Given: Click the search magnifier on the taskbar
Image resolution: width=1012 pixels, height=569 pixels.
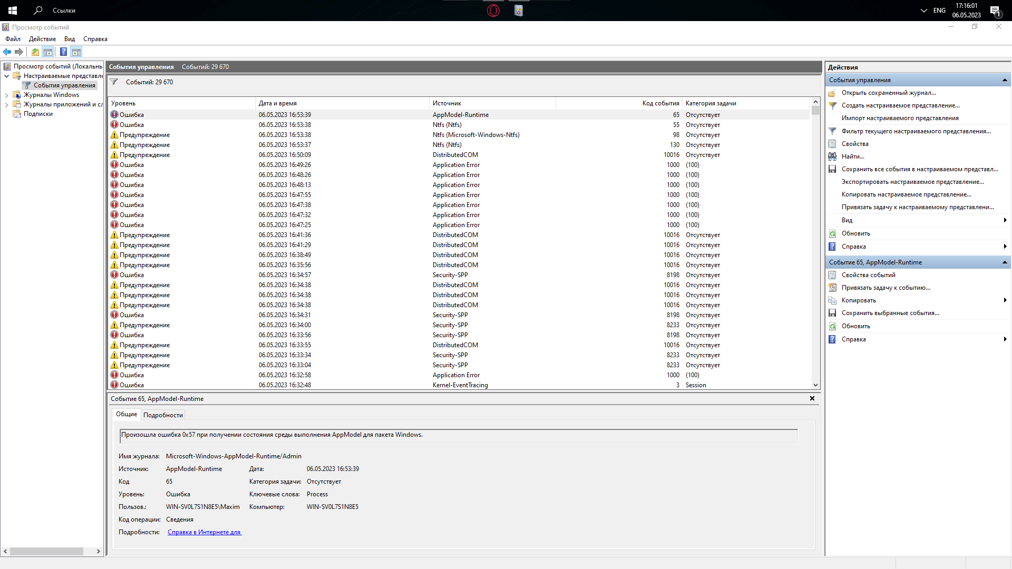Looking at the screenshot, I should (38, 10).
